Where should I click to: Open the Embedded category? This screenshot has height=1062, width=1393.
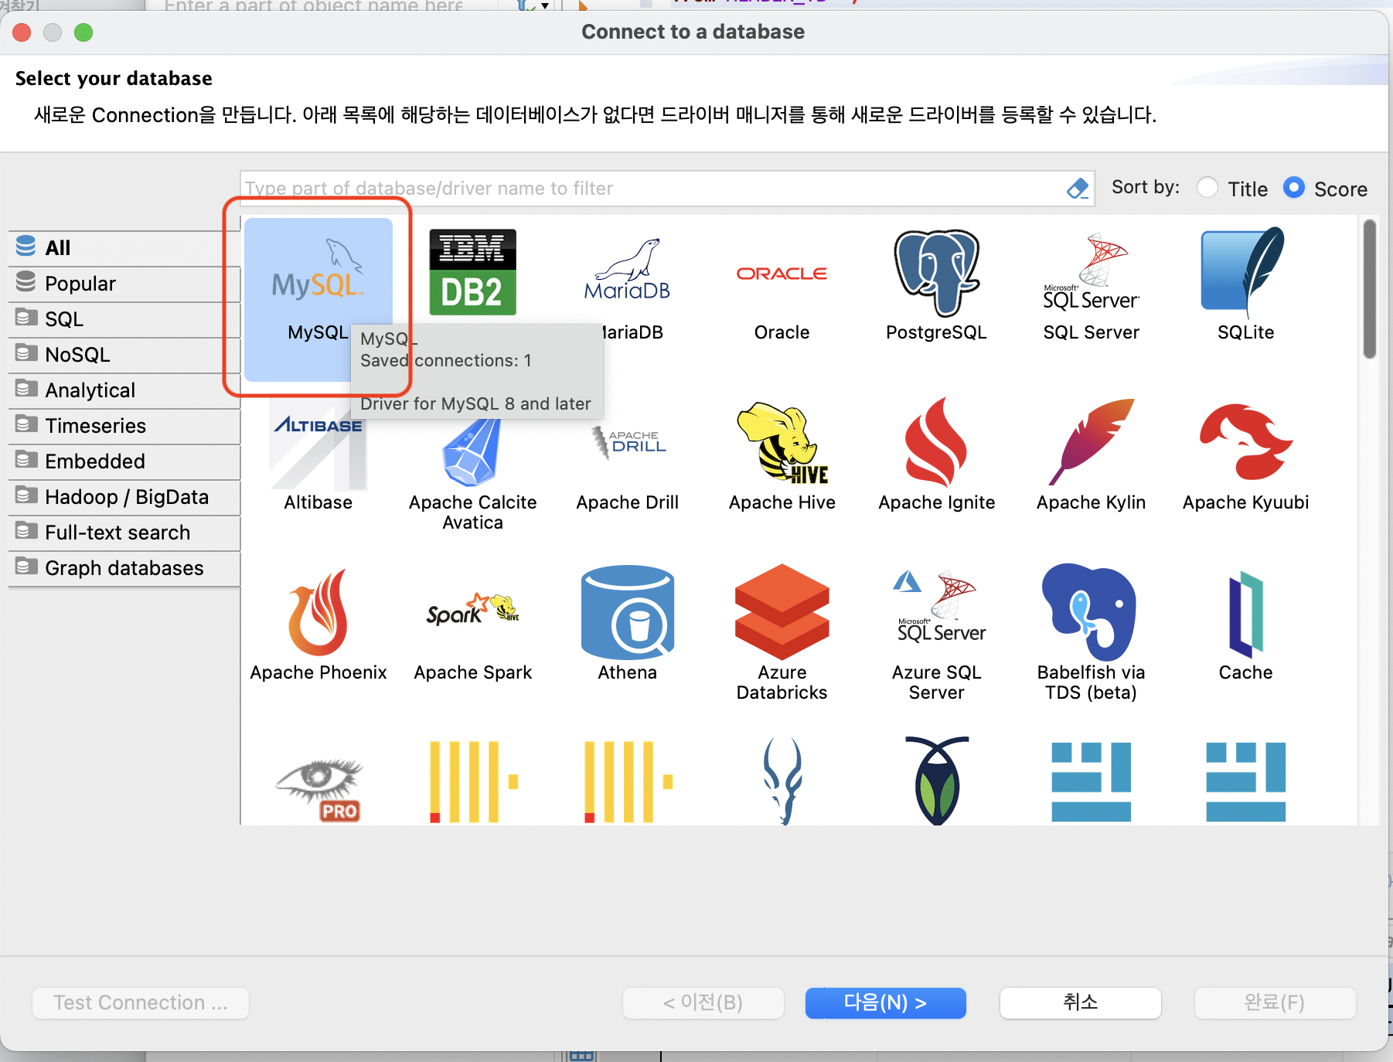click(125, 461)
